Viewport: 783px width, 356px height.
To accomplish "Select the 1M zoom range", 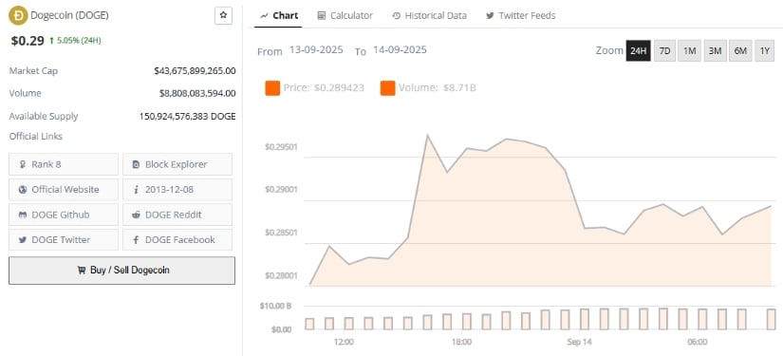I will pos(690,51).
